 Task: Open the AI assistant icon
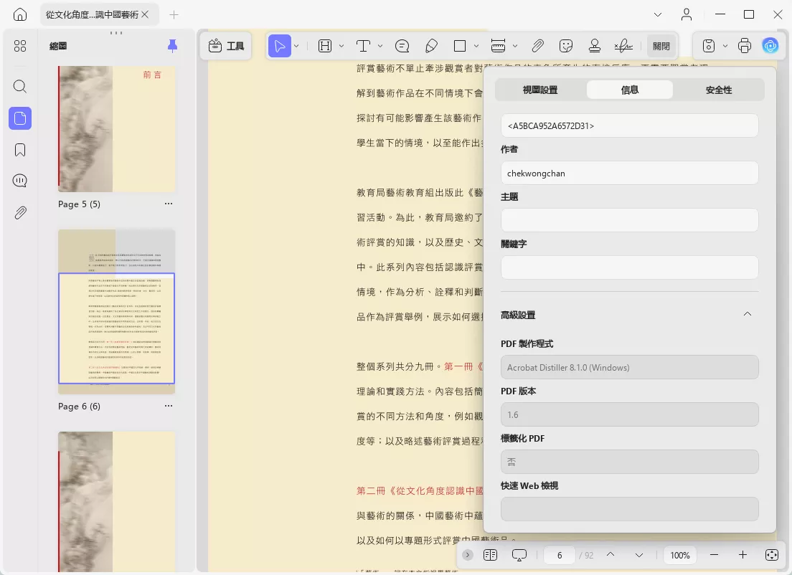770,46
